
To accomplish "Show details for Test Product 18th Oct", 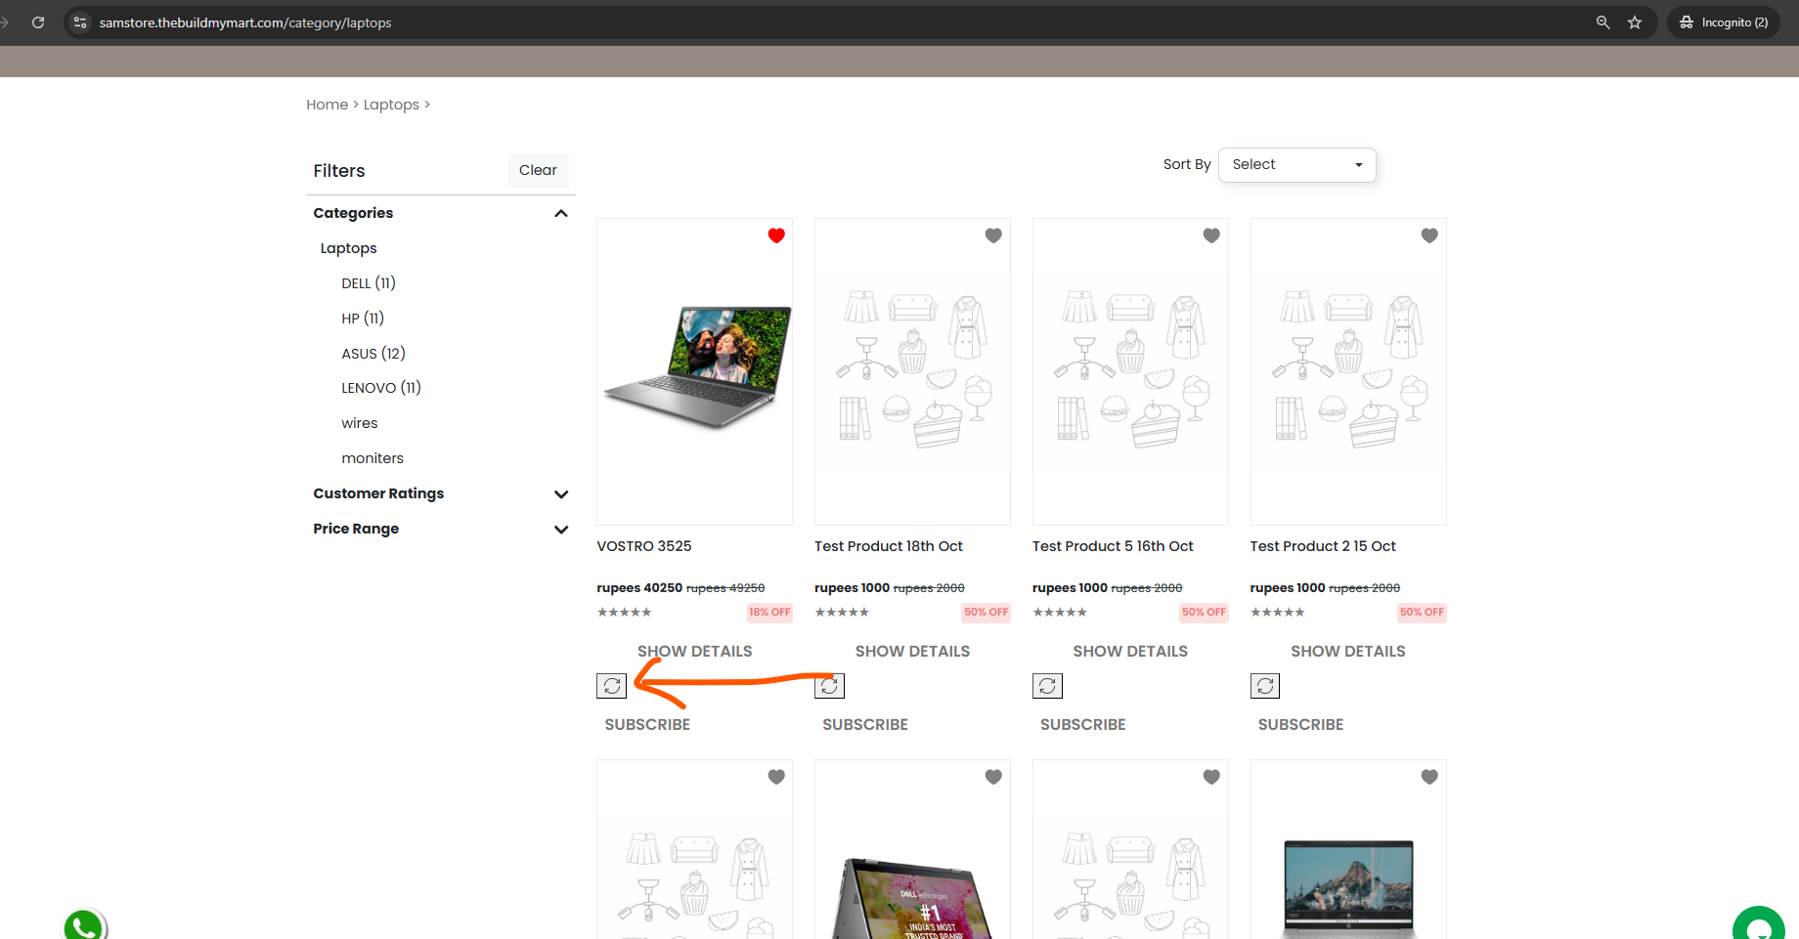I will coord(912,652).
